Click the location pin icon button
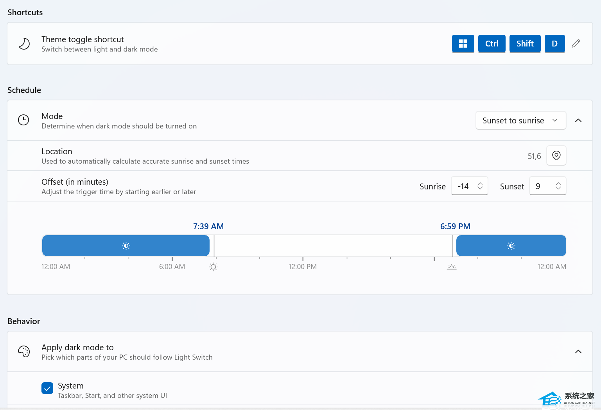The height and width of the screenshot is (410, 601). click(556, 155)
